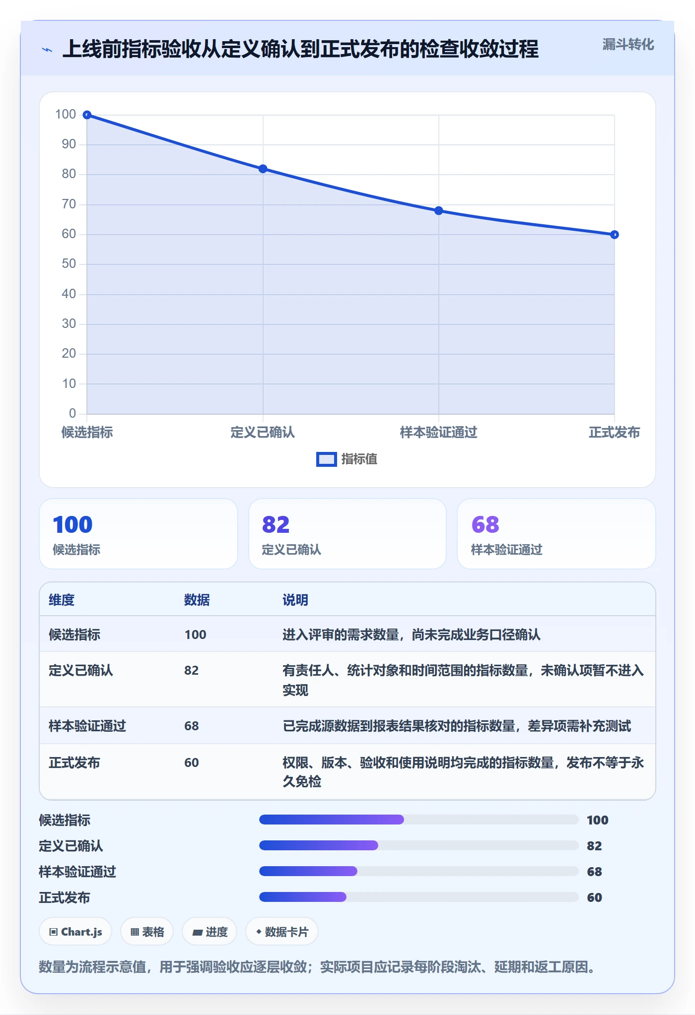The height and width of the screenshot is (1015, 695).
Task: Click the 正式发布 progress bar
Action: pos(419,897)
